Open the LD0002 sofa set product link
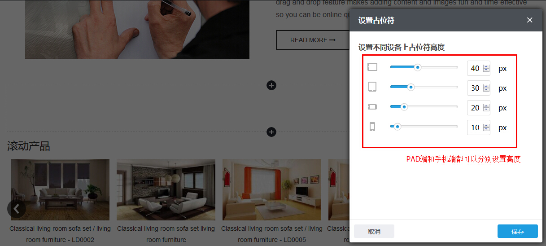 60,234
